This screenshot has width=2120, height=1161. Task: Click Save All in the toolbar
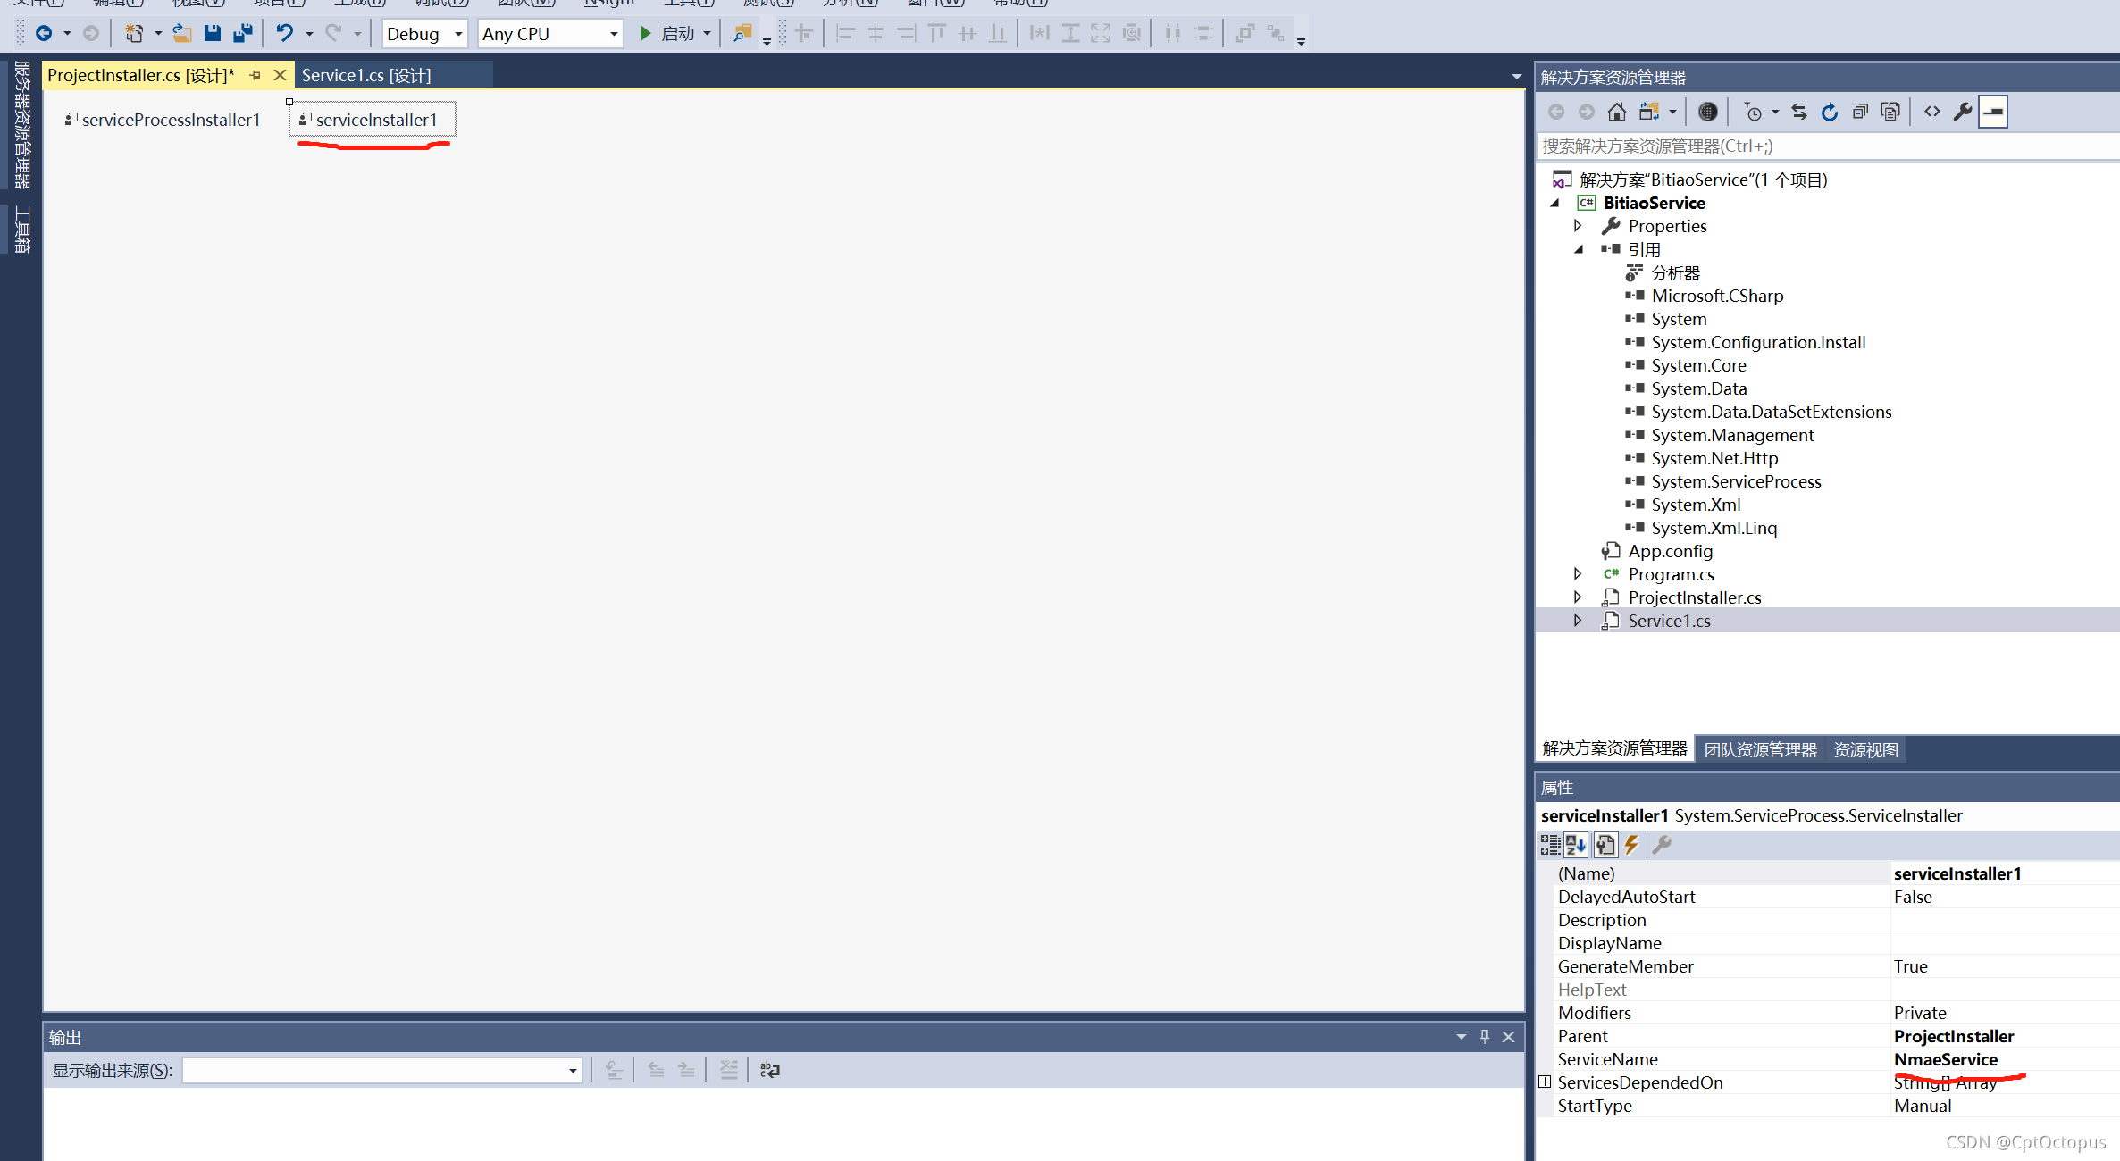(x=242, y=34)
